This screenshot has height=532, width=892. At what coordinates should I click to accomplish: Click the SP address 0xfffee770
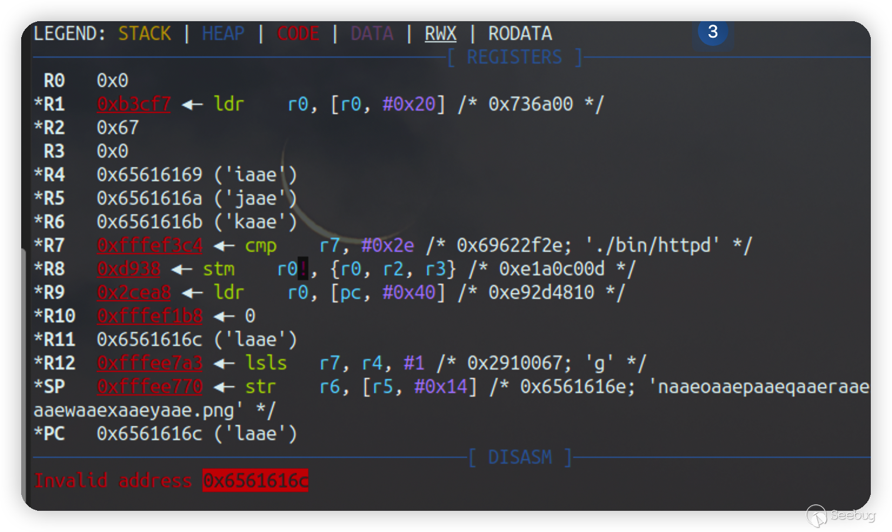point(149,387)
